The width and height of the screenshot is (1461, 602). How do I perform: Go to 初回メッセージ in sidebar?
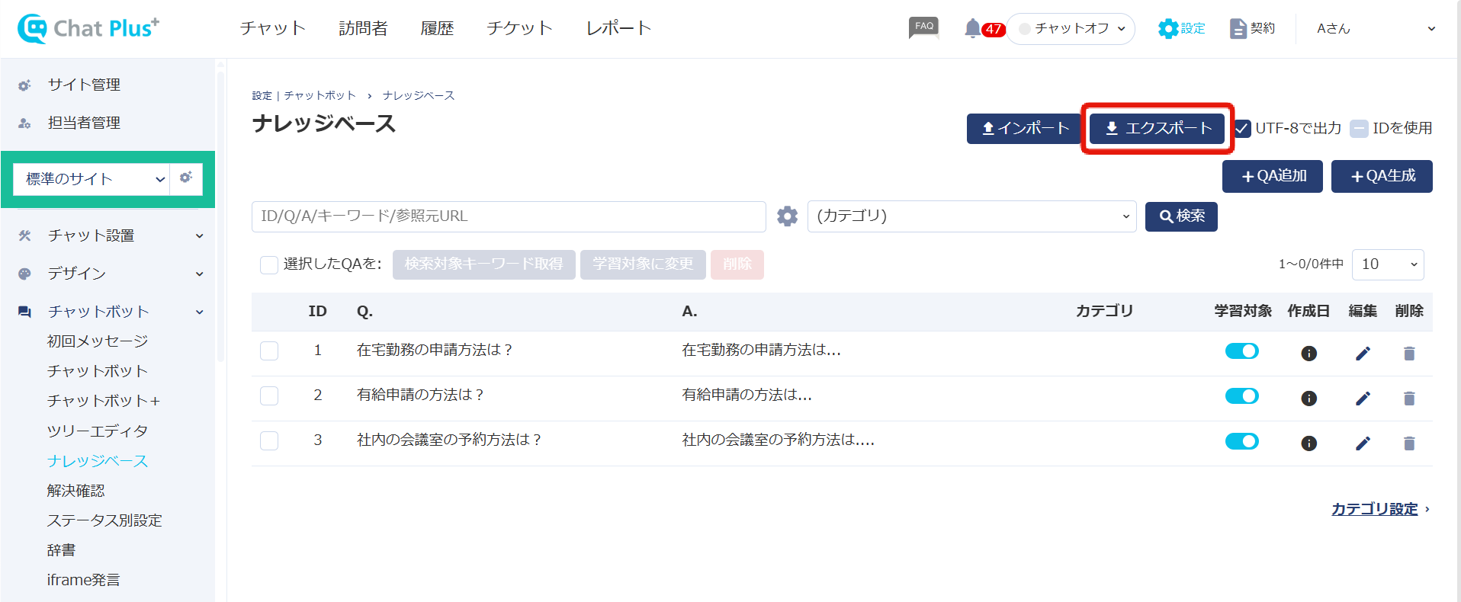(98, 341)
